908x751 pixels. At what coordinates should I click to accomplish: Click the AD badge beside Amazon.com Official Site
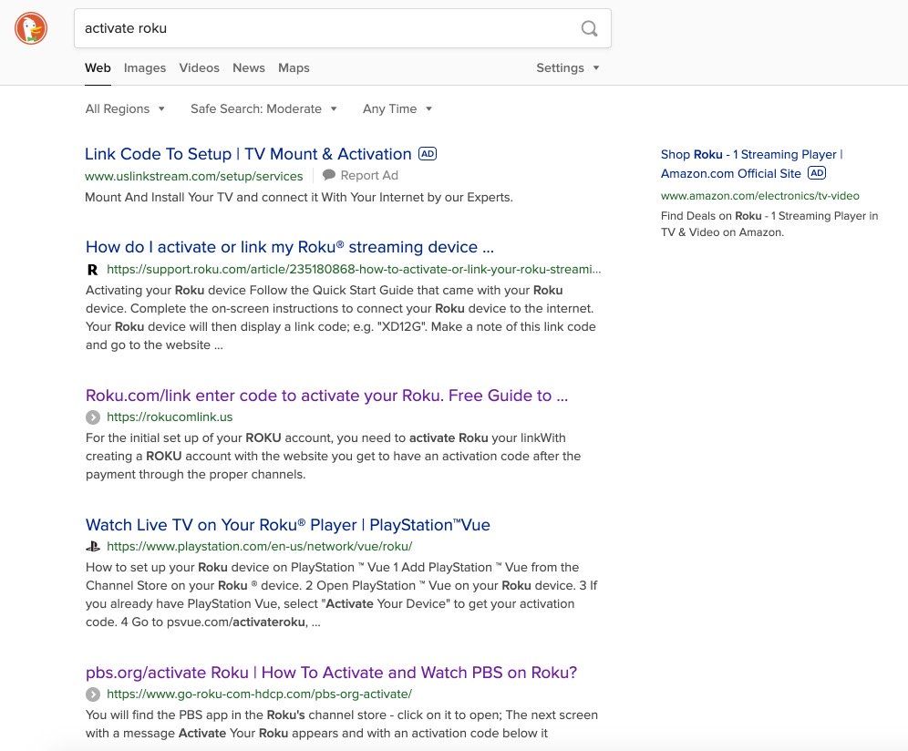pos(817,173)
